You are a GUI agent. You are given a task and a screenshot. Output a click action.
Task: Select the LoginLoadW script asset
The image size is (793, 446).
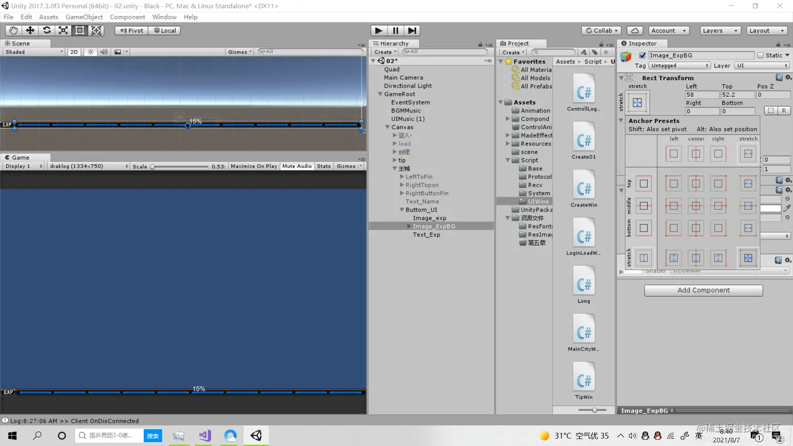(x=584, y=237)
